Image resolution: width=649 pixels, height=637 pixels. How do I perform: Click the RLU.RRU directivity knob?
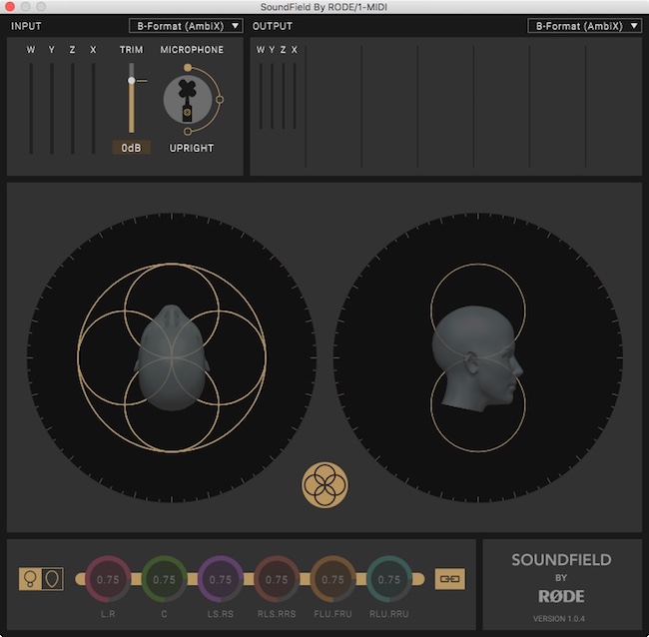click(389, 579)
